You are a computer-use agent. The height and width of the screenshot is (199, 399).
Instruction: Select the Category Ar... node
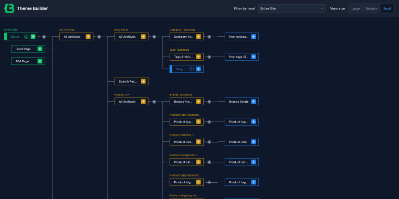[186, 37]
